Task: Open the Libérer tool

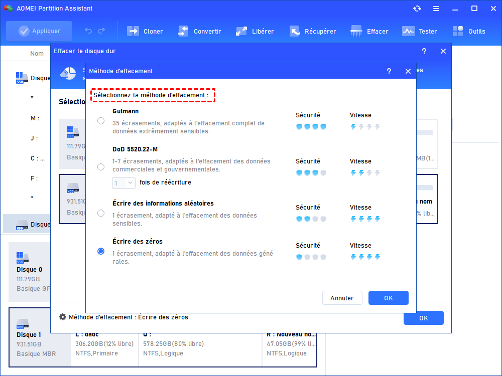Action: pos(255,31)
